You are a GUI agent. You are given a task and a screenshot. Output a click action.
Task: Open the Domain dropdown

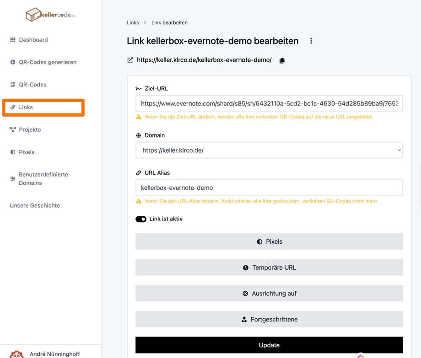(269, 150)
